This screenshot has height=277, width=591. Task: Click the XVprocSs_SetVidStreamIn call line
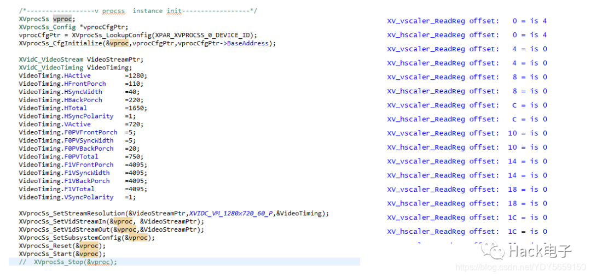click(x=112, y=221)
